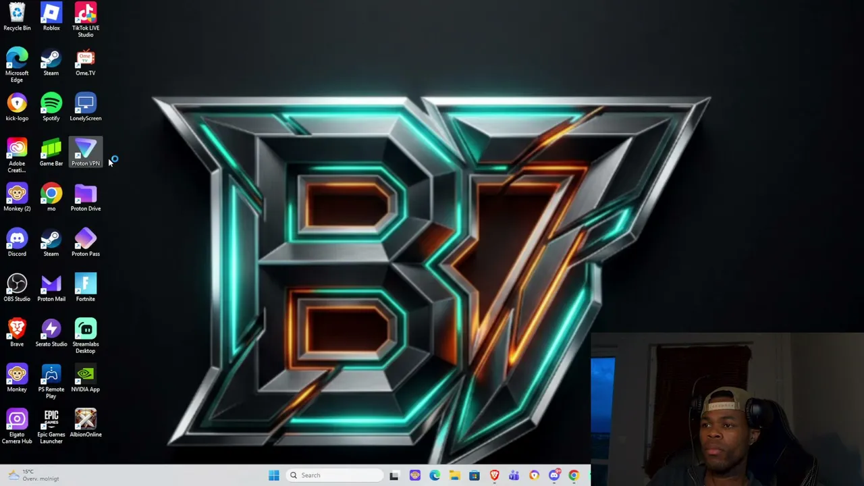Open Microsoft Store from the taskbar
This screenshot has width=864, height=486.
pos(475,475)
